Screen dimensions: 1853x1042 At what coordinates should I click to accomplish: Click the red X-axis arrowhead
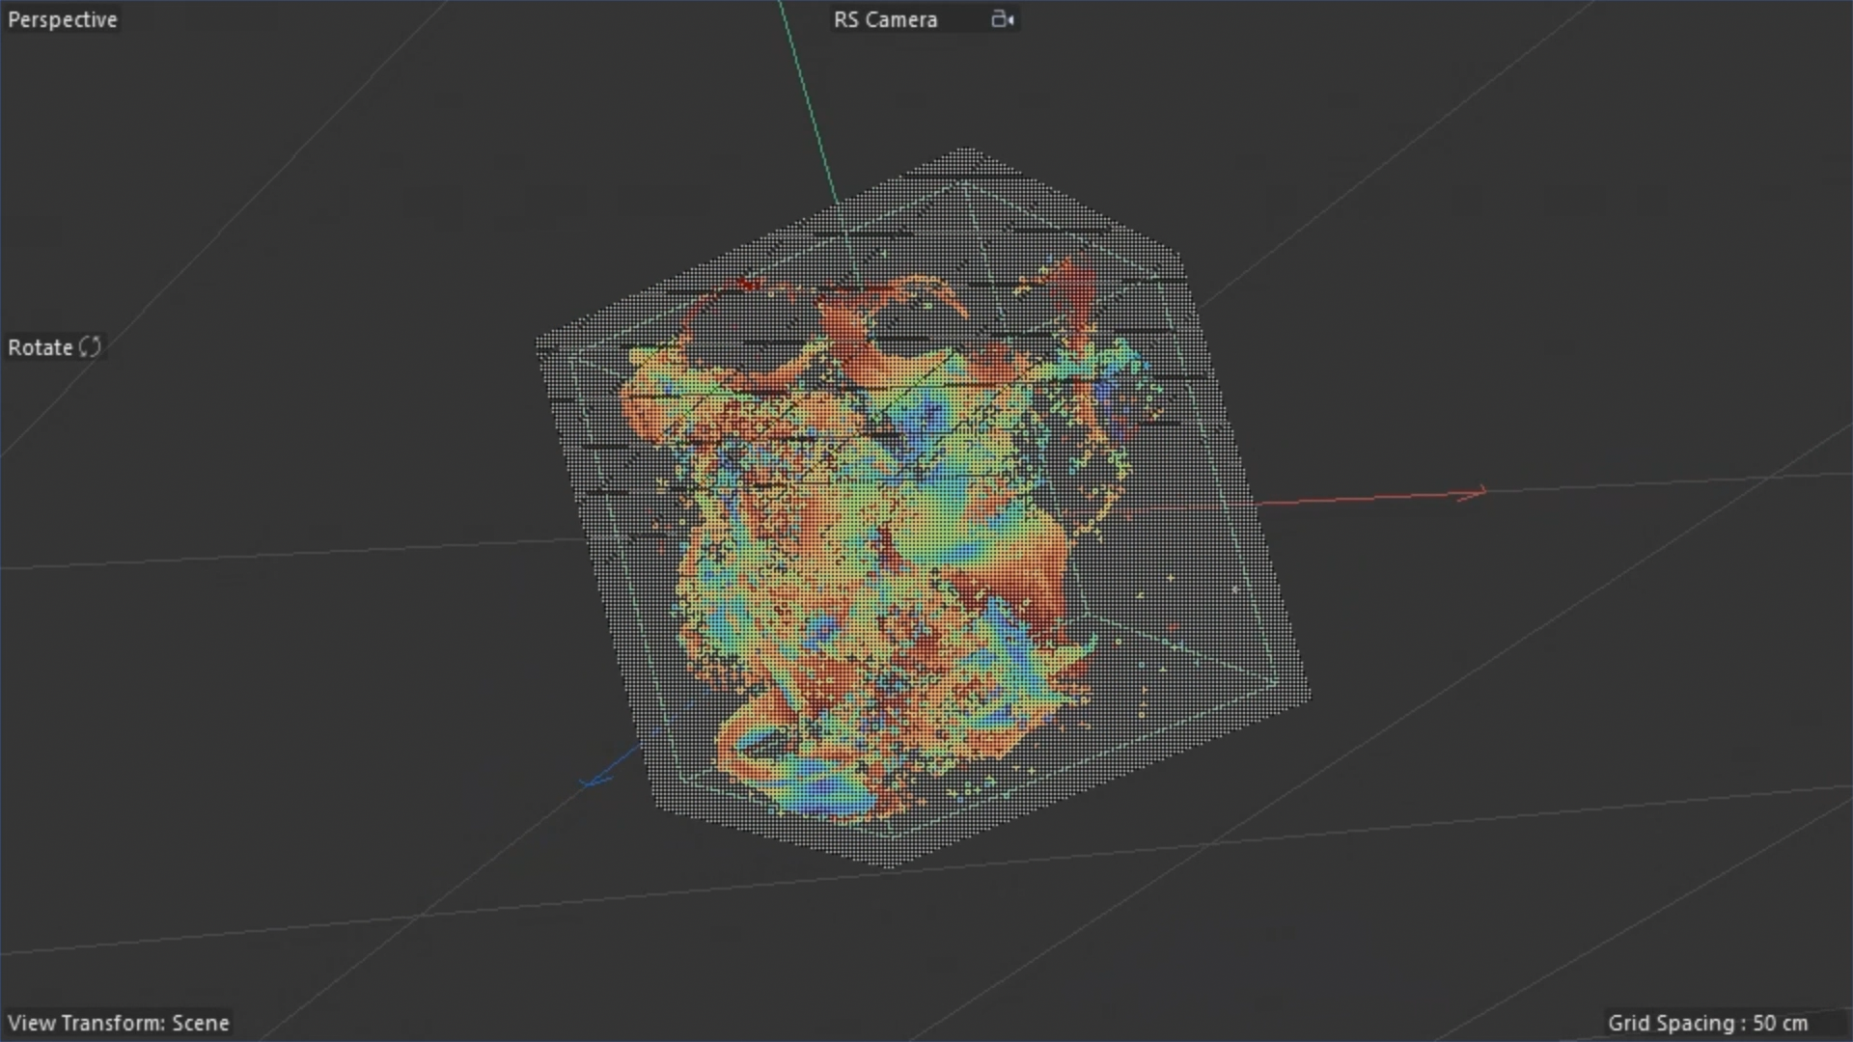click(1477, 493)
